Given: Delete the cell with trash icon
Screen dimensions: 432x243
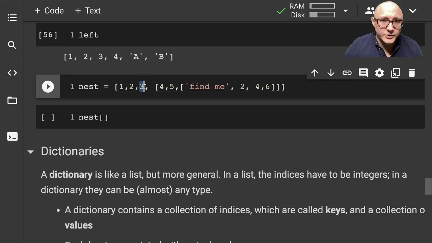Looking at the screenshot, I should [412, 73].
